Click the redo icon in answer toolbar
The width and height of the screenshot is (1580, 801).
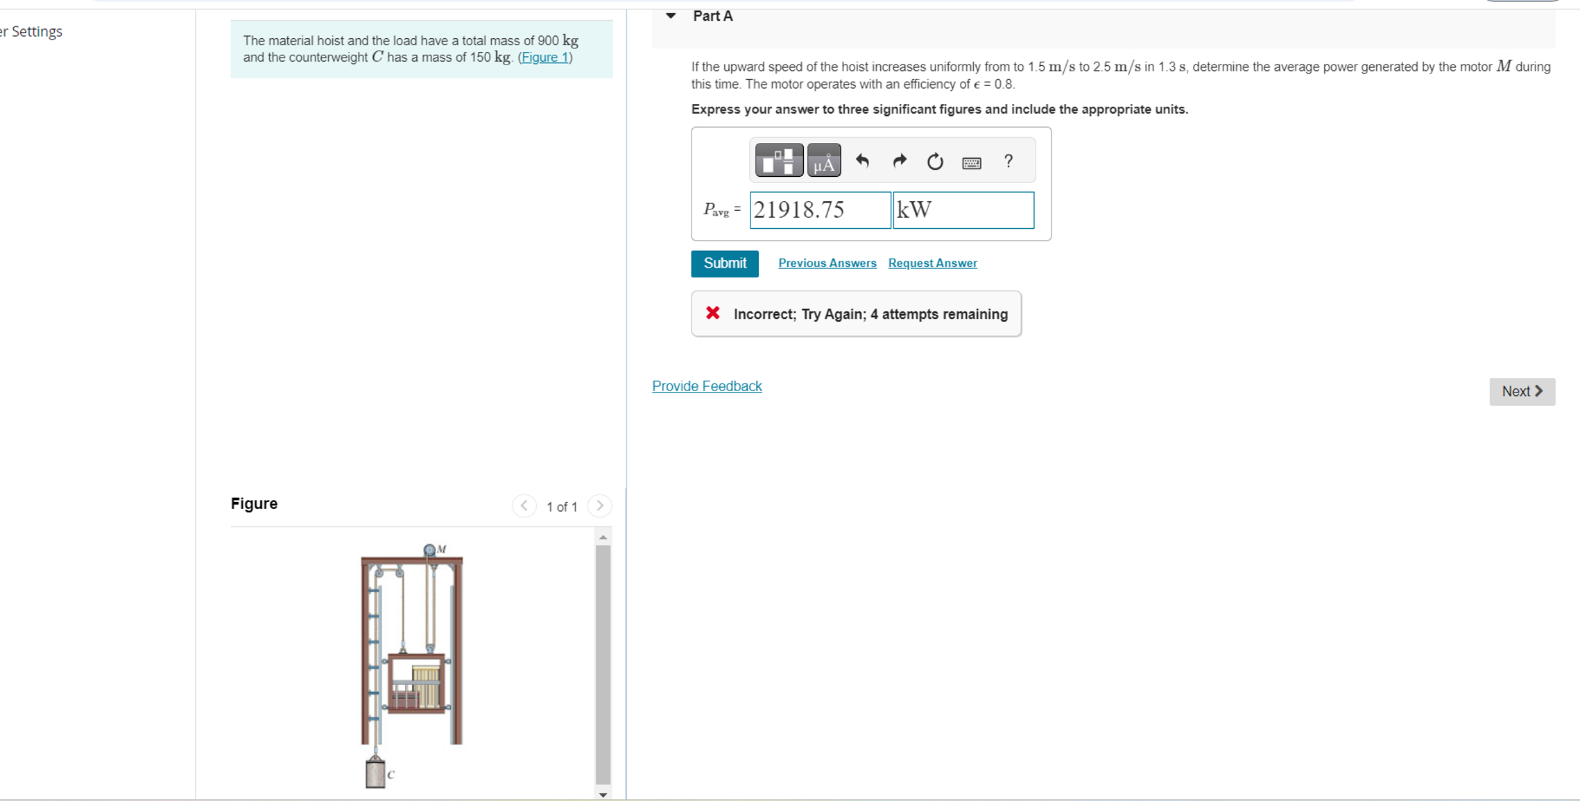pyautogui.click(x=900, y=161)
